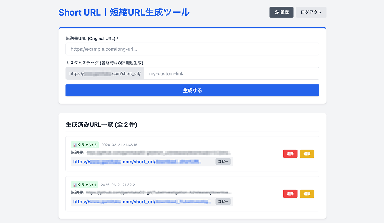Copy the first short URL with コピー
This screenshot has width=384, height=223.
223,161
